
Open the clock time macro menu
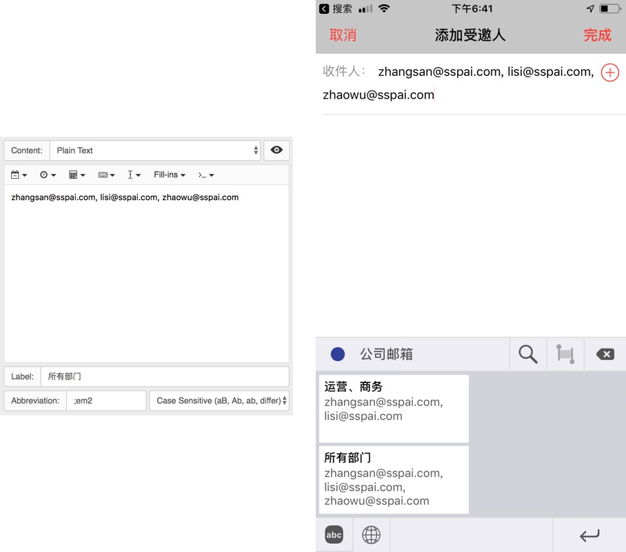tap(48, 175)
